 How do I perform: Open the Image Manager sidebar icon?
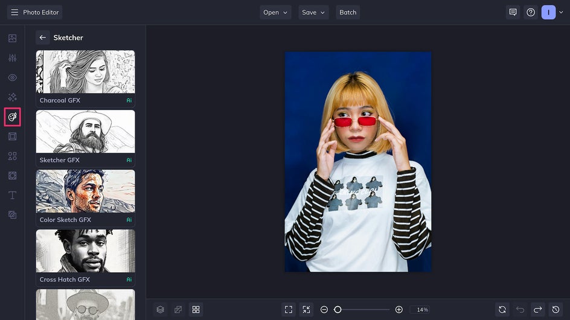pyautogui.click(x=12, y=38)
